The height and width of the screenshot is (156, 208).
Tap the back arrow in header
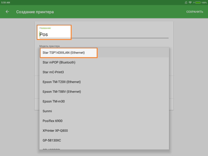(7, 12)
